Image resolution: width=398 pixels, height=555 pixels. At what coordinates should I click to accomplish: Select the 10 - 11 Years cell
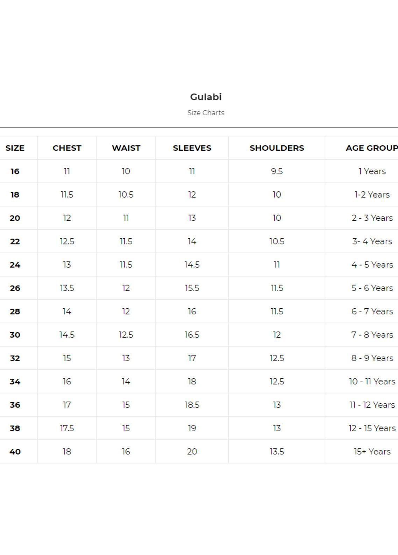[x=372, y=382]
